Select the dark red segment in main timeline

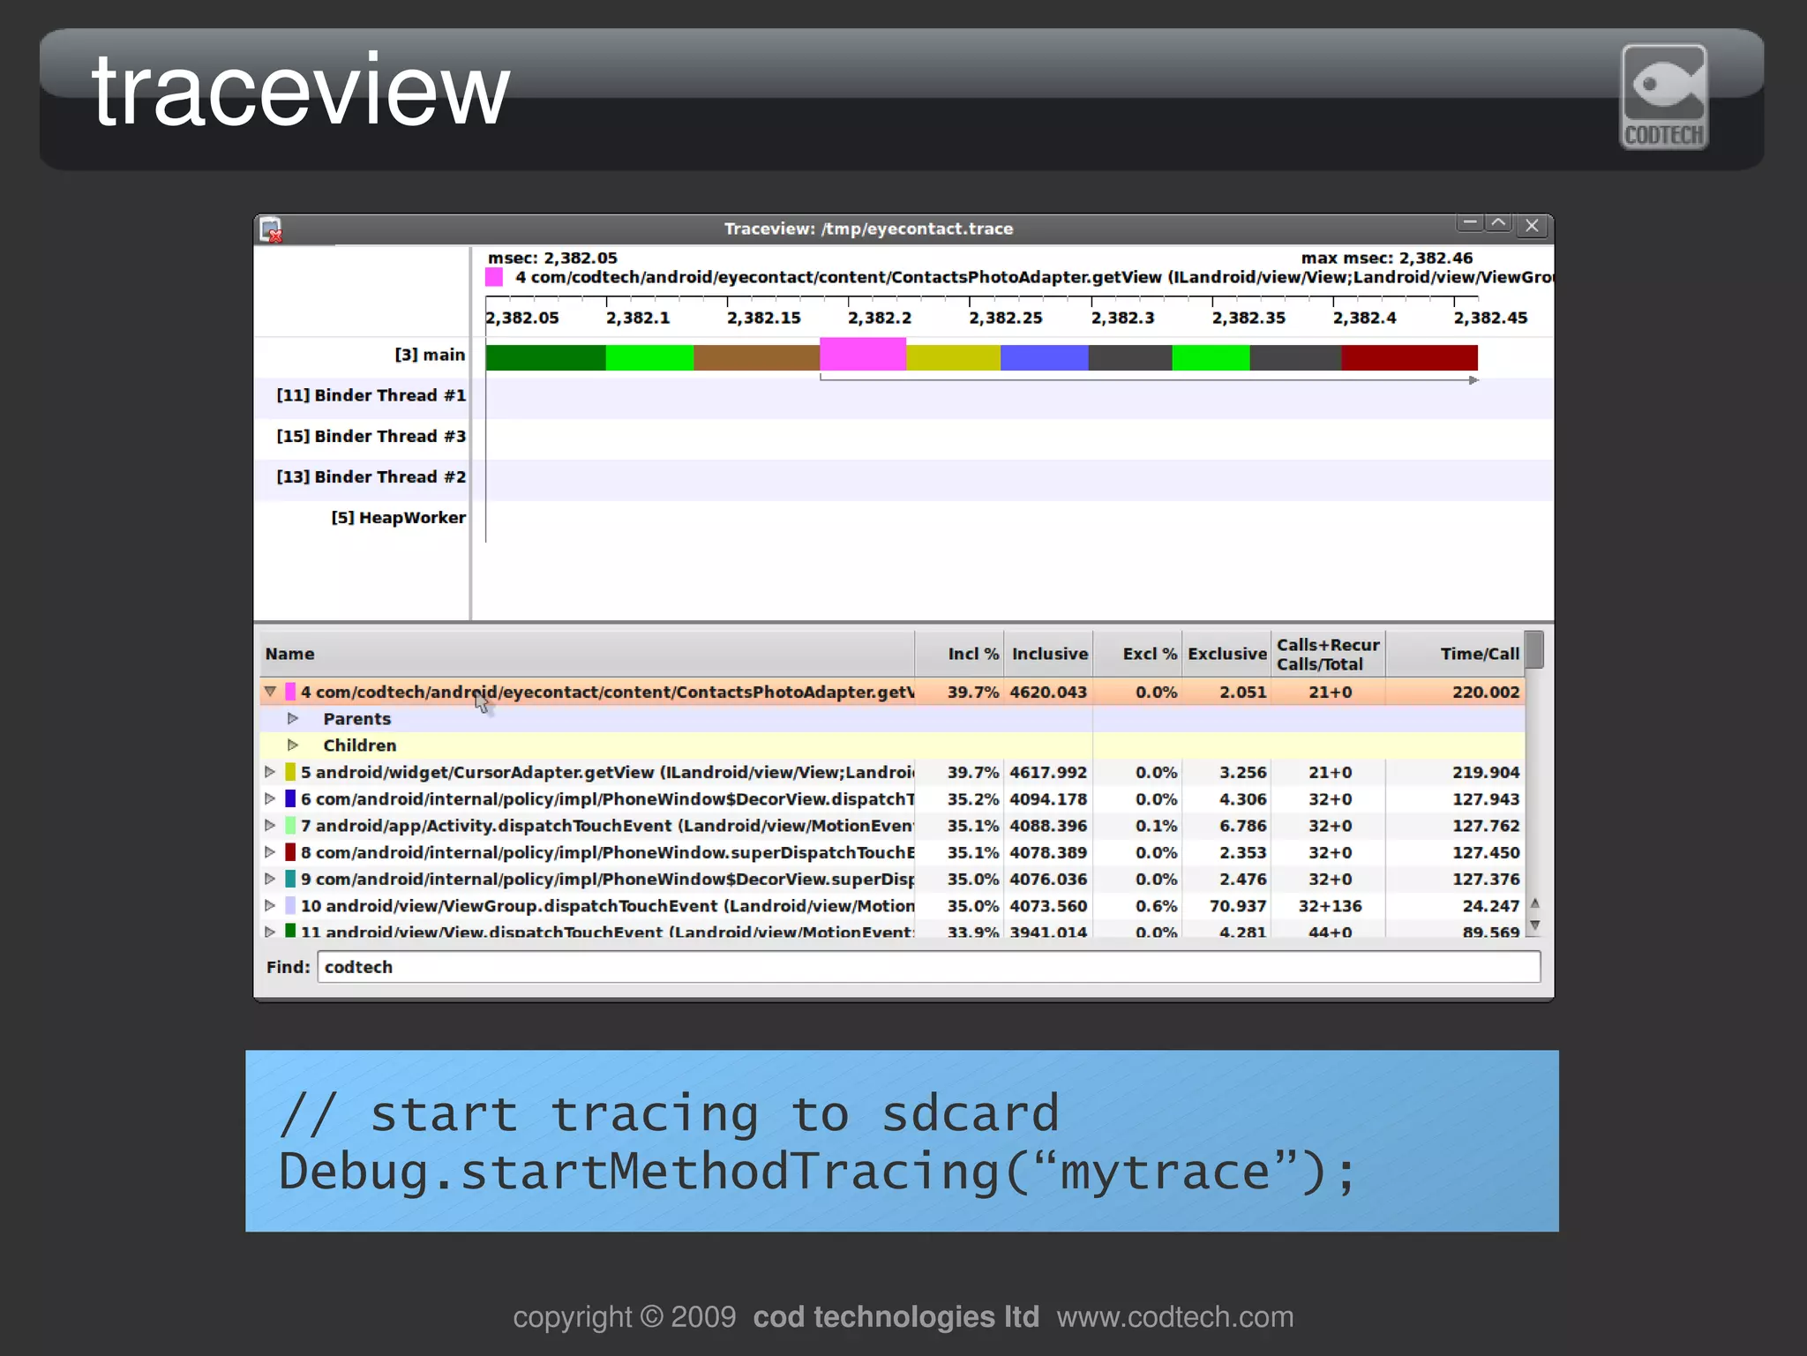point(1409,357)
